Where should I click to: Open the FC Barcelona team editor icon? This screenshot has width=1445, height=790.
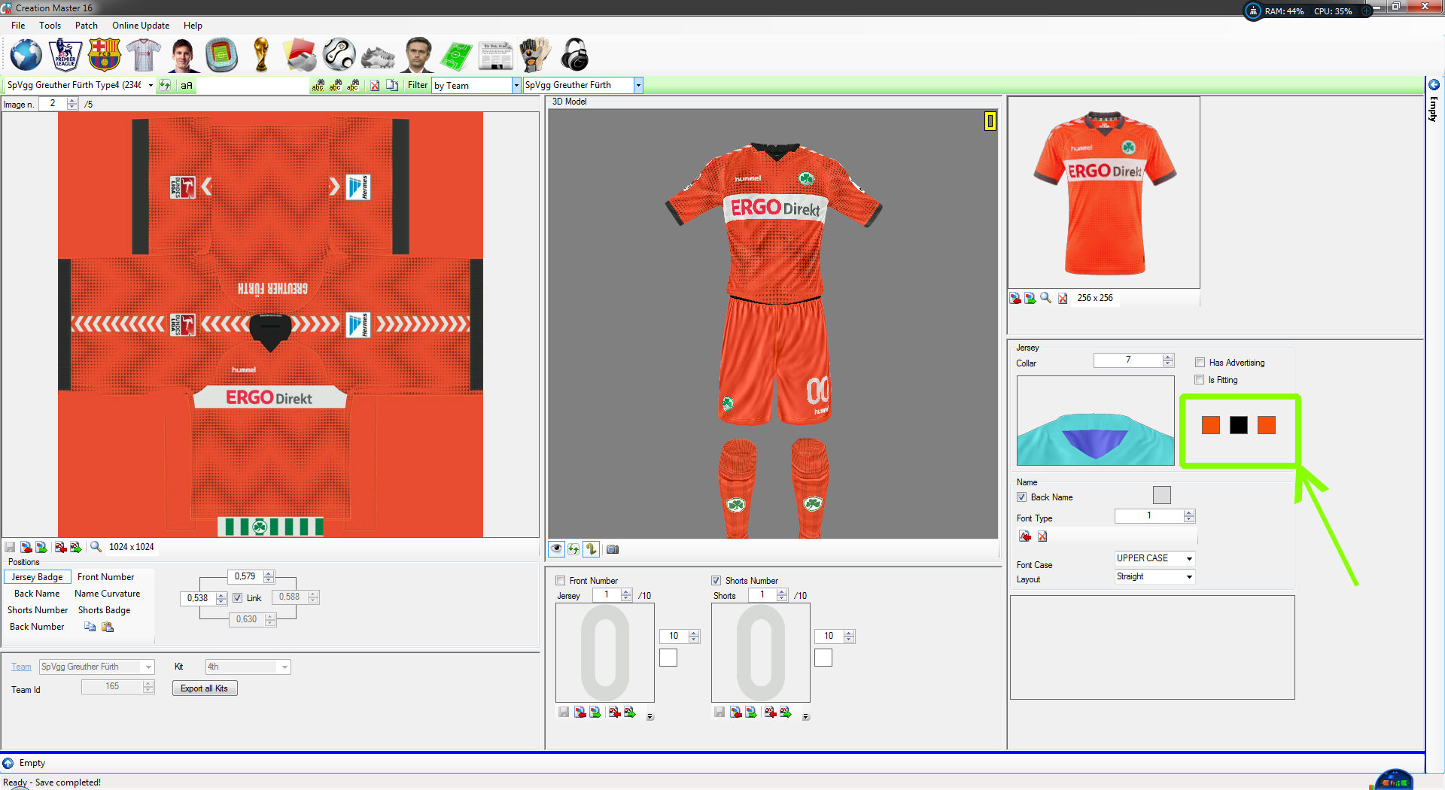(x=104, y=55)
